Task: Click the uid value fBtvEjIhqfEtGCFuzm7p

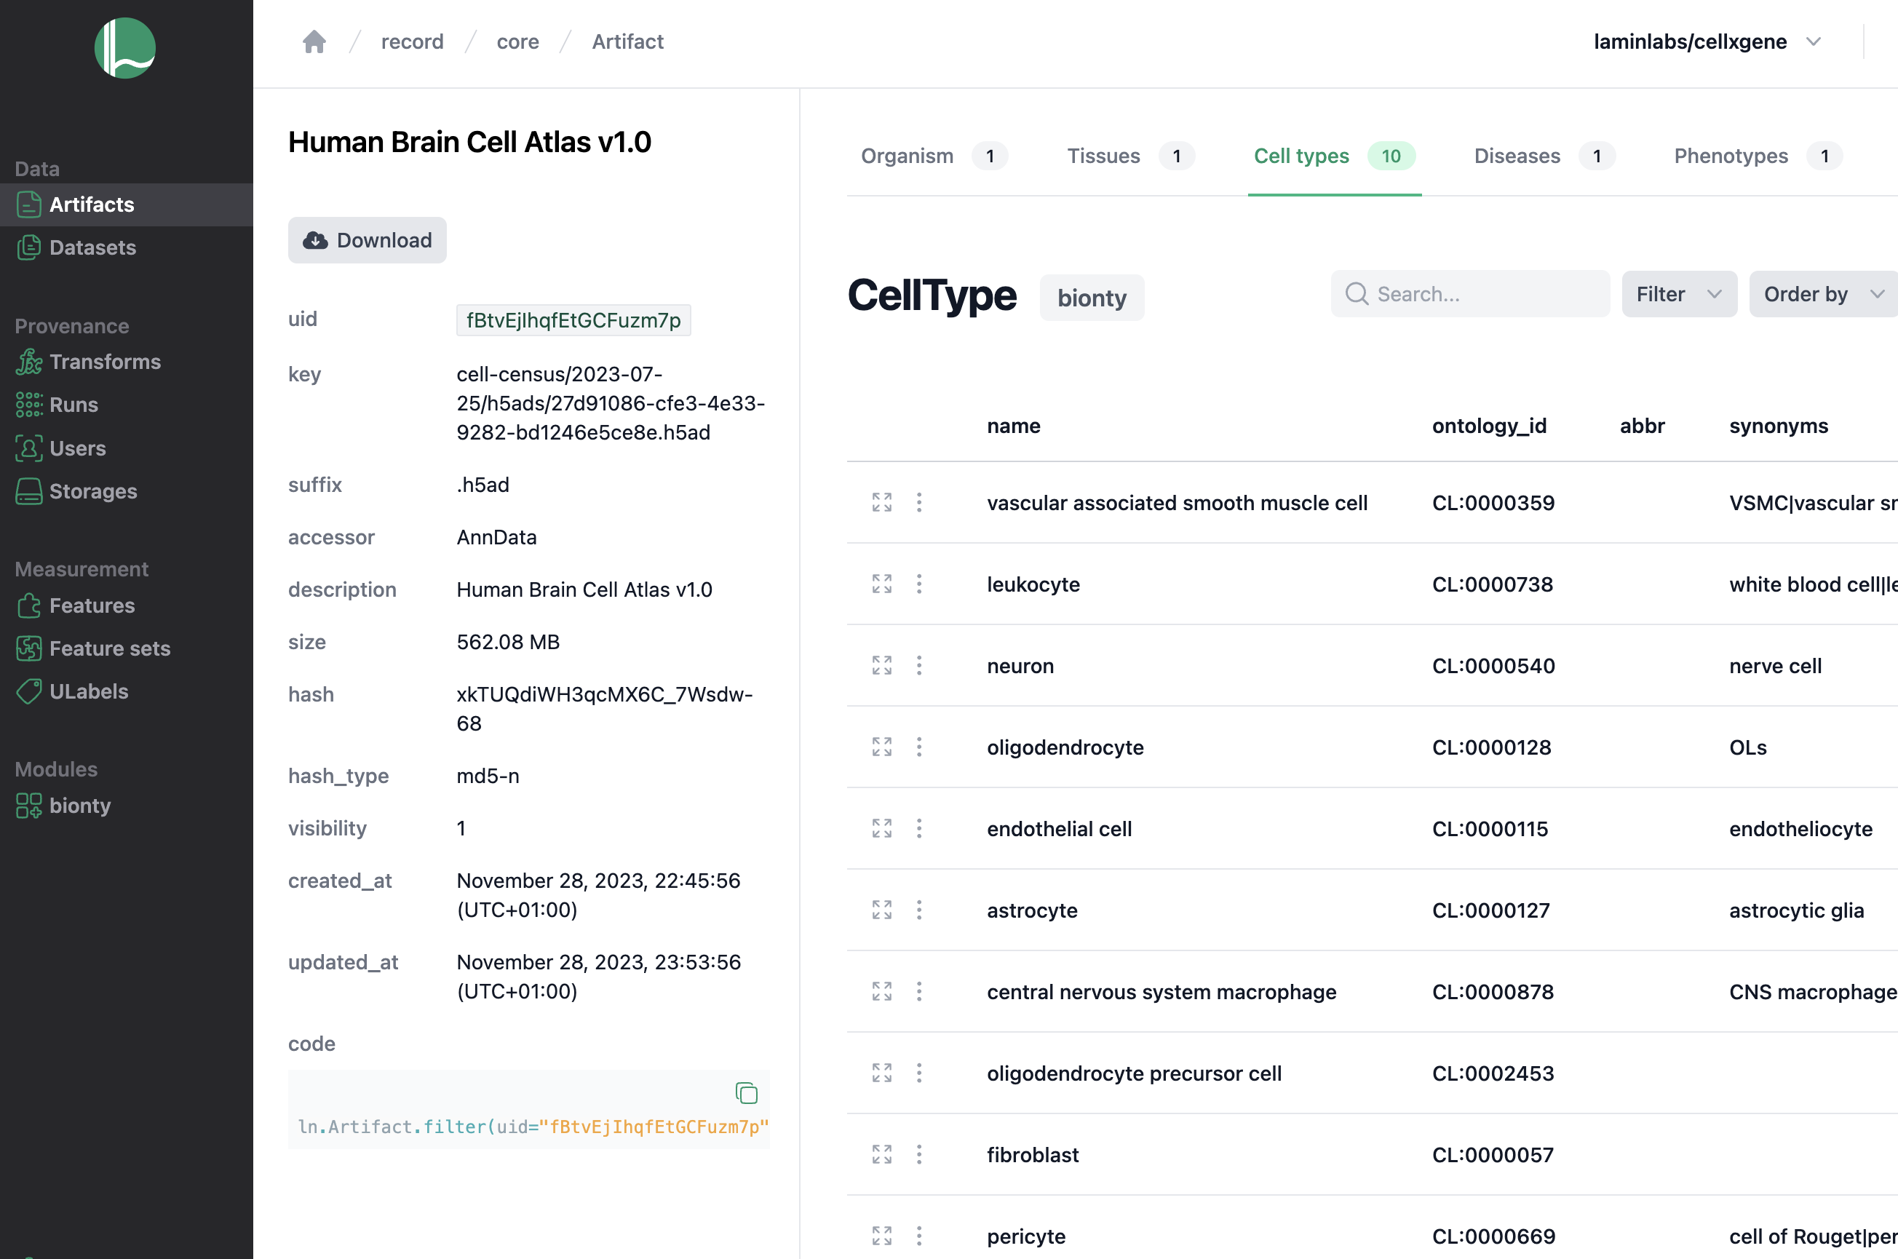Action: coord(573,320)
